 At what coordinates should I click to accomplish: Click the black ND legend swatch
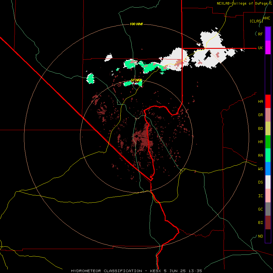[x=268, y=236]
